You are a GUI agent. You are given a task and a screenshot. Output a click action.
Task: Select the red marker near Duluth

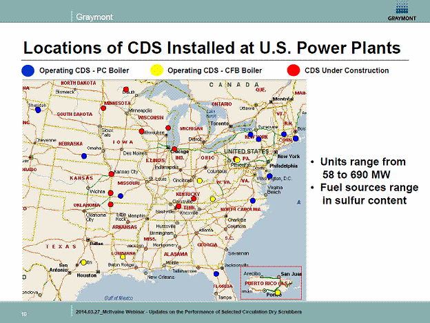pyautogui.click(x=126, y=90)
